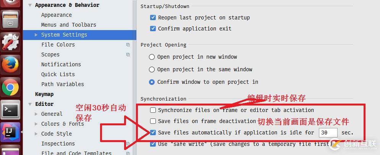The width and height of the screenshot is (380, 155).
Task: Collapse the Appearance & Behavior section
Action: [x=30, y=5]
